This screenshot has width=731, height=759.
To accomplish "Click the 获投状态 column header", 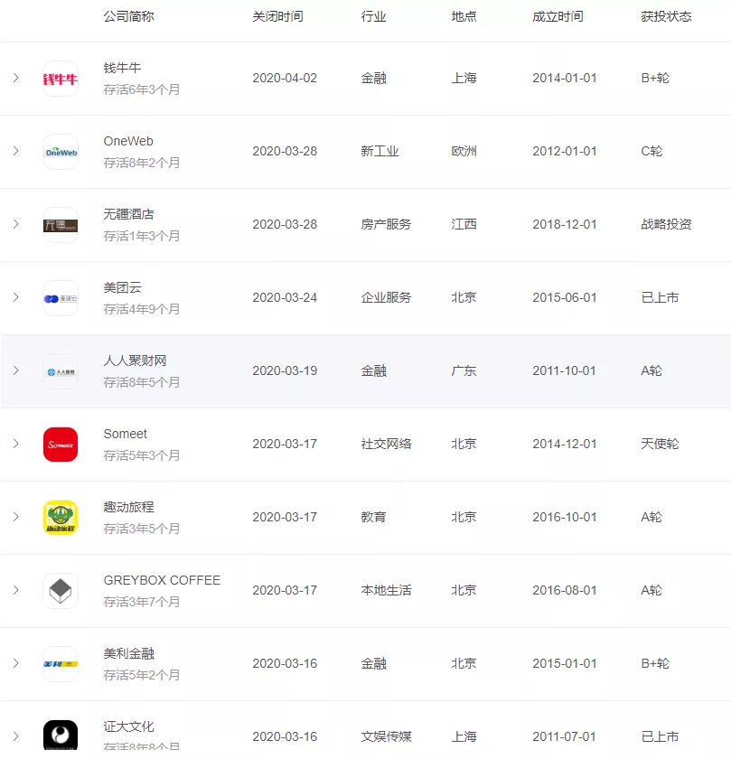I will tap(666, 16).
